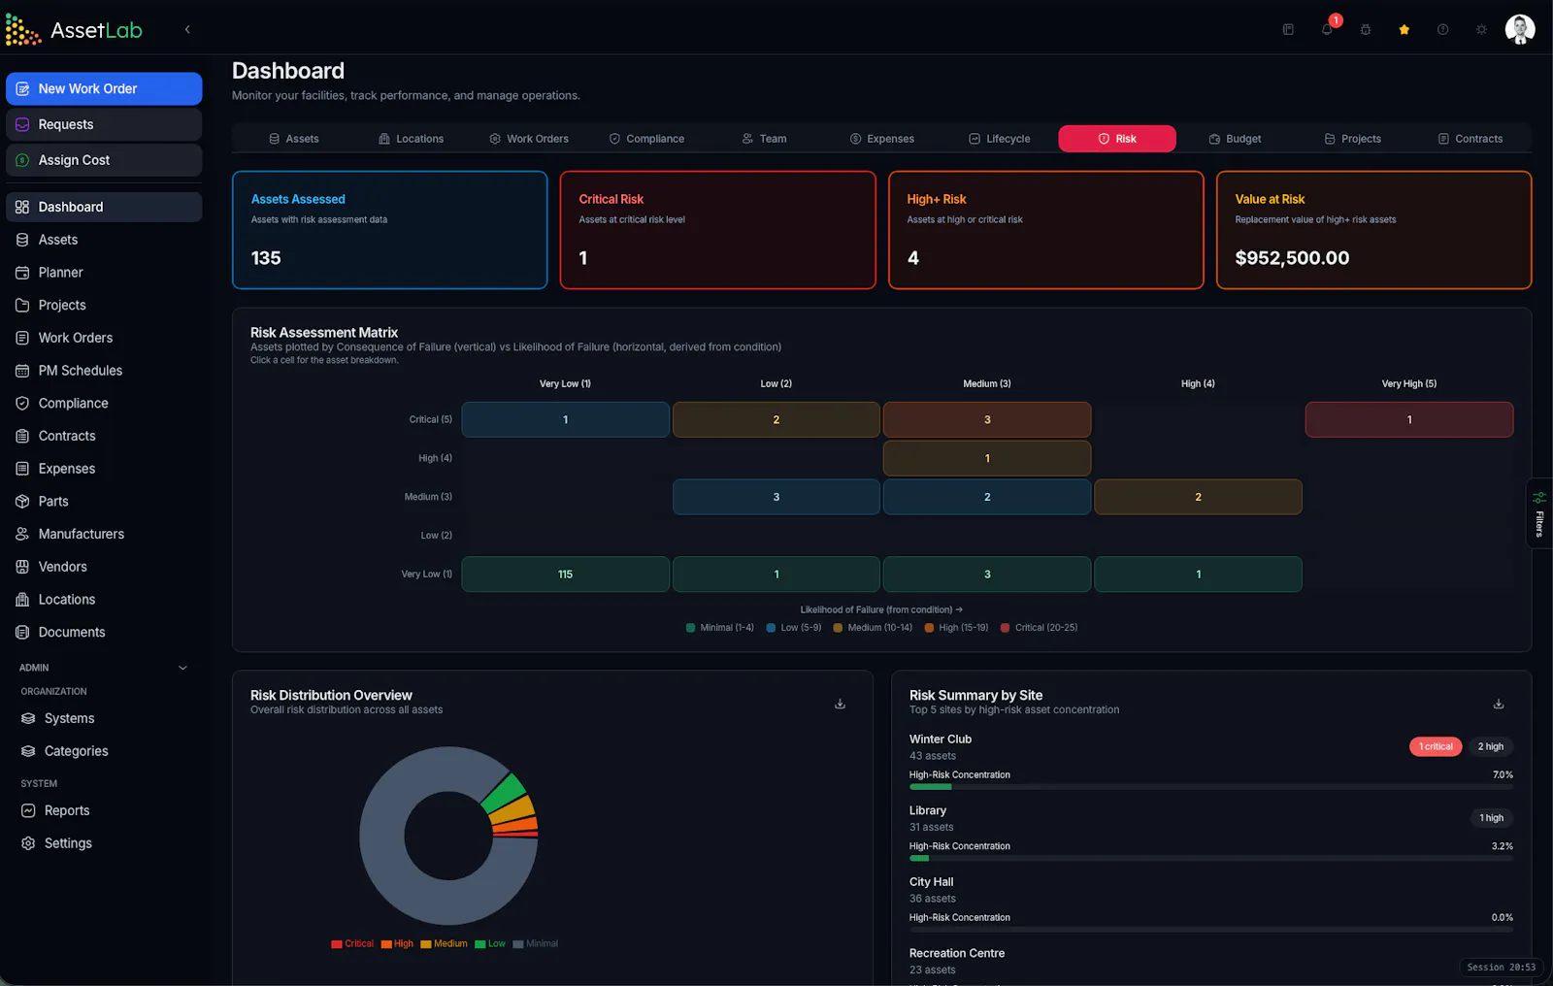The image size is (1553, 986).
Task: Open the user profile avatar
Action: pyautogui.click(x=1520, y=29)
